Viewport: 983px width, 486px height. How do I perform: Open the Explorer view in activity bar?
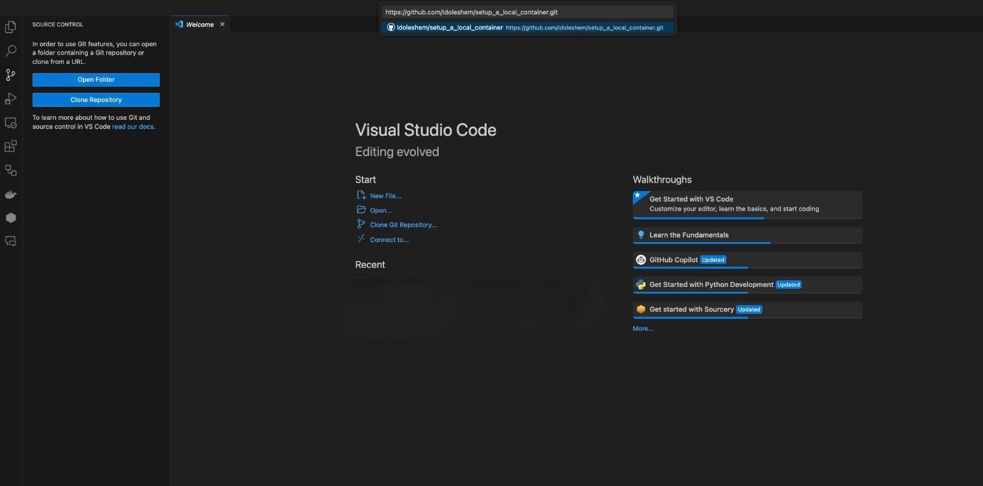(10, 27)
